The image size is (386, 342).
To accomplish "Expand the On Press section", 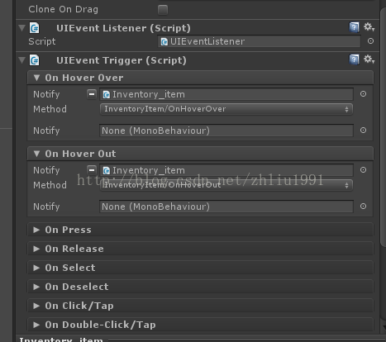I will click(x=200, y=230).
